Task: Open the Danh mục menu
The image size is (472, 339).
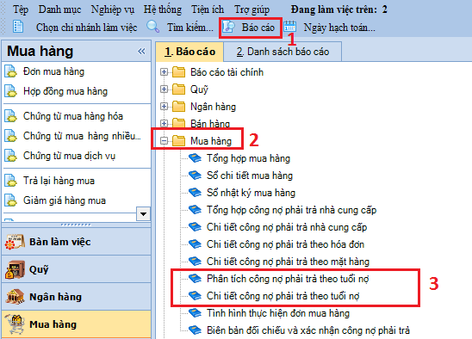Action: (59, 9)
